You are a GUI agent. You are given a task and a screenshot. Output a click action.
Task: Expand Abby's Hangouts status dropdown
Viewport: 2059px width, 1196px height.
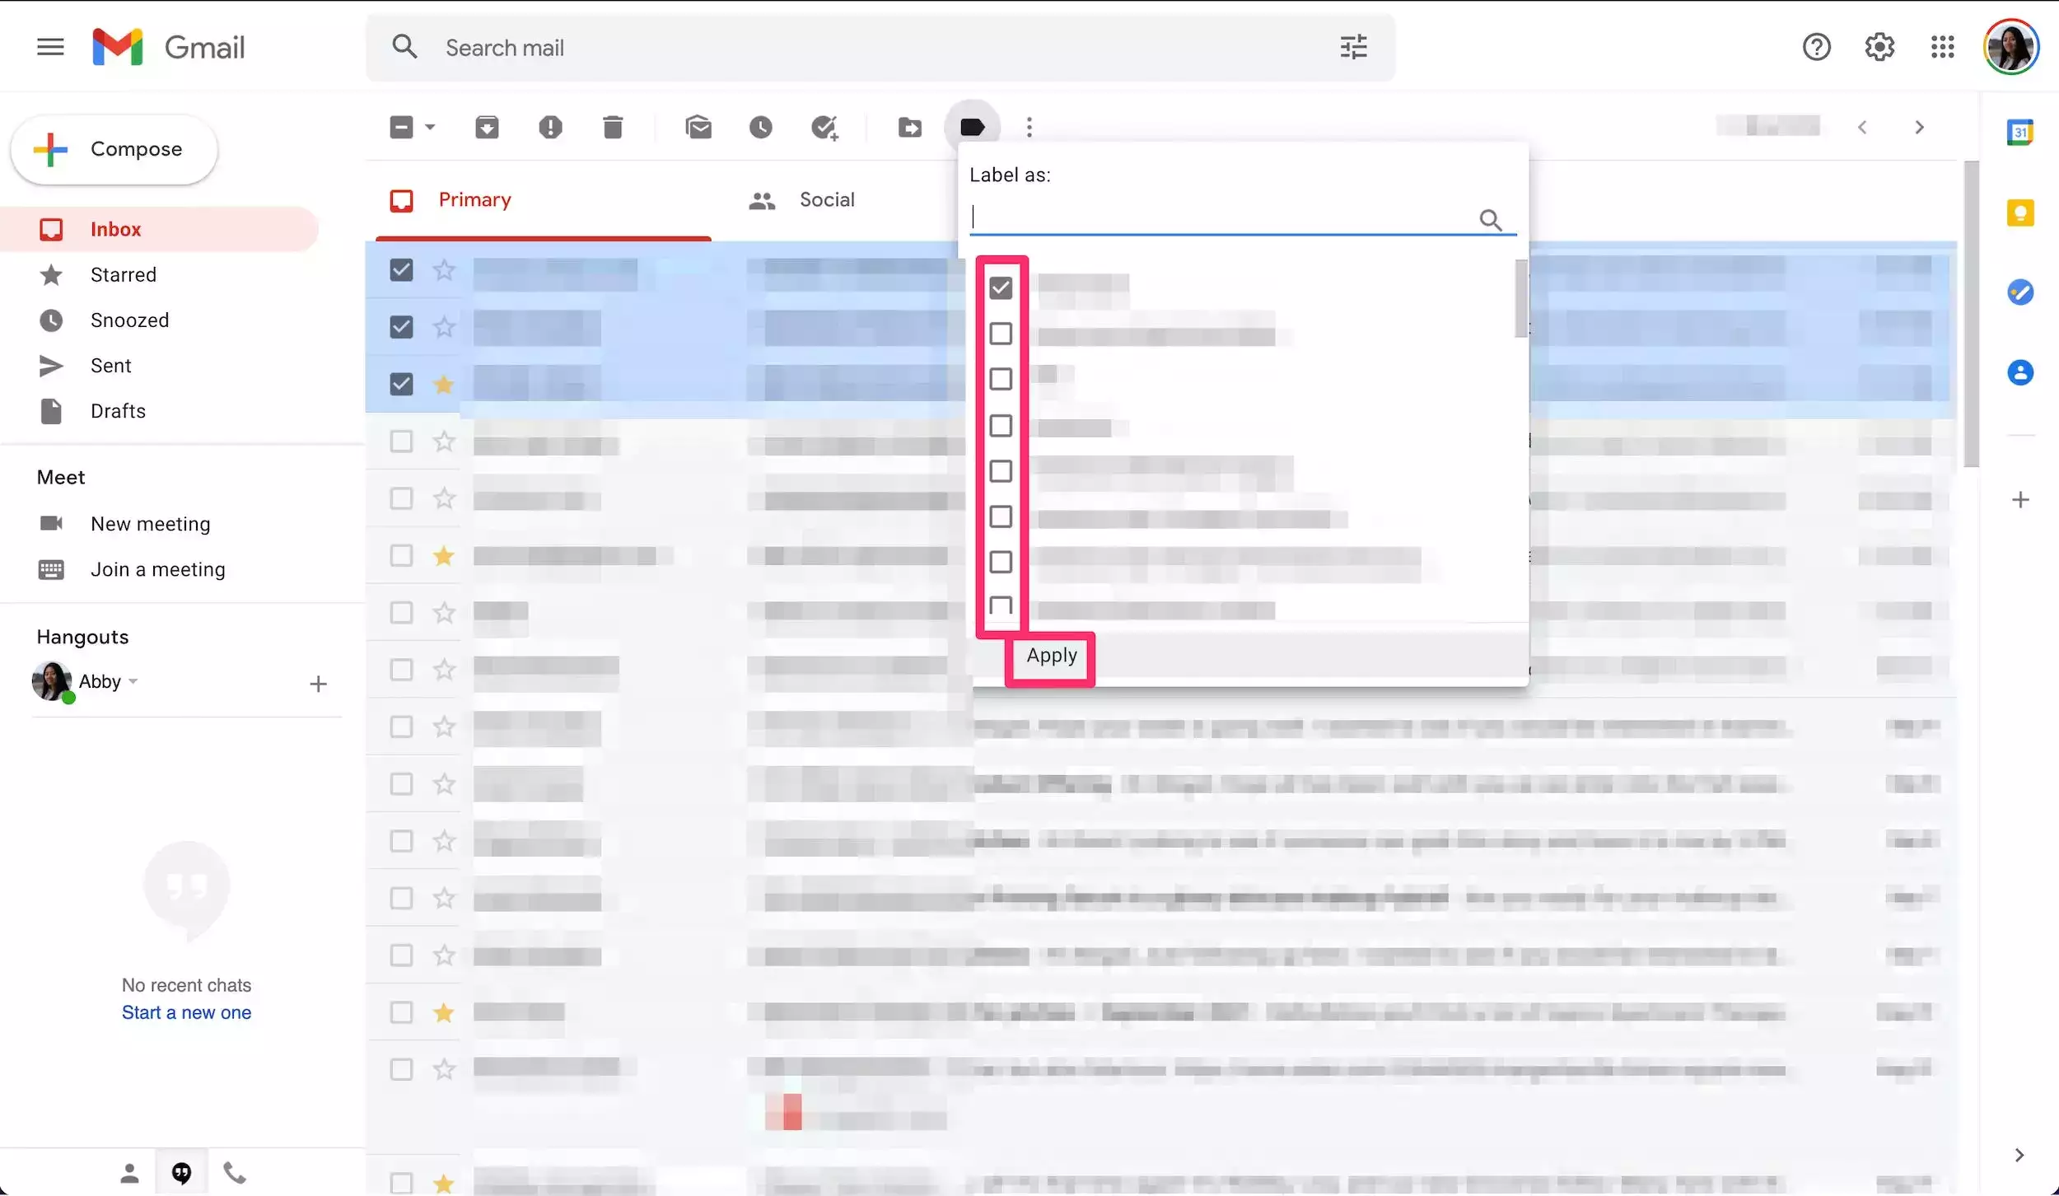pos(133,682)
